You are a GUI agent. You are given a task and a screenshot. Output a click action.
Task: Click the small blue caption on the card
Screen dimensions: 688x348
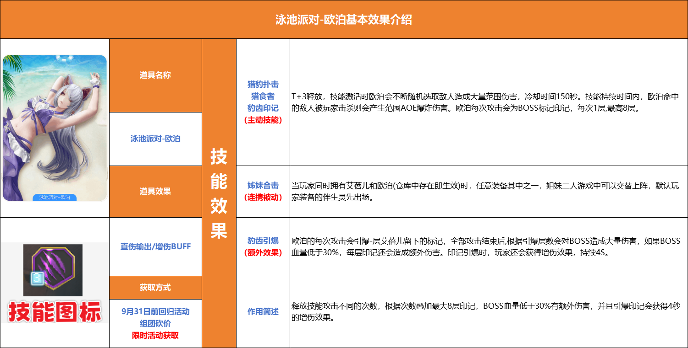[55, 197]
